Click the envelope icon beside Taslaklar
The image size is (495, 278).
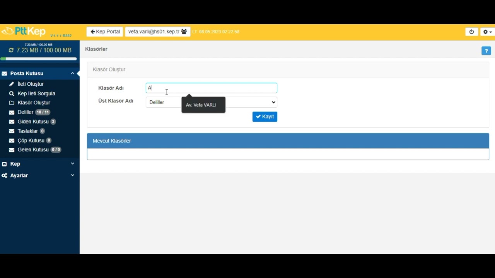[x=12, y=131]
